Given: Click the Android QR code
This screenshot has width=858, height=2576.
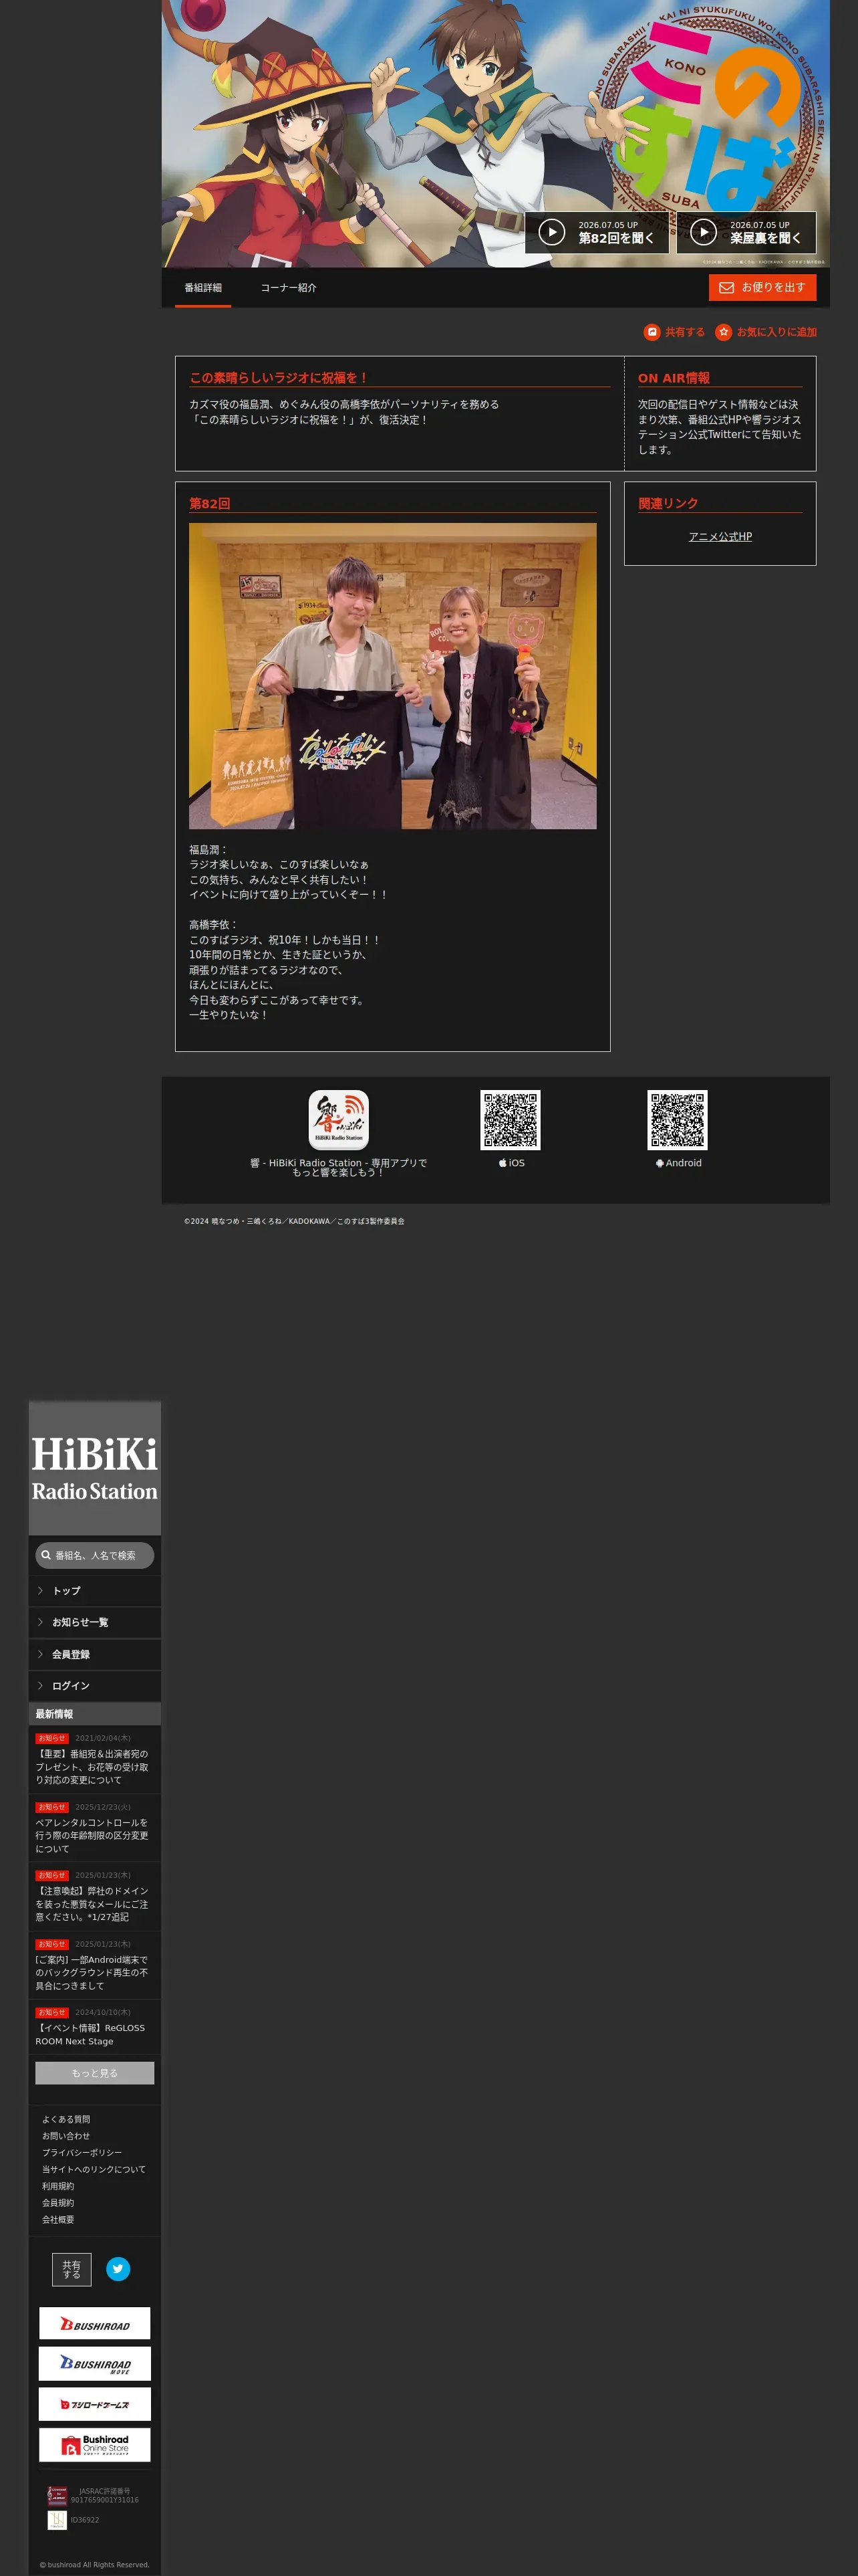Looking at the screenshot, I should (x=677, y=1120).
